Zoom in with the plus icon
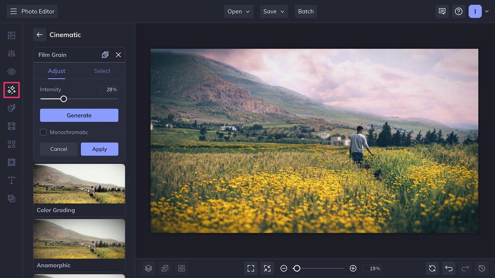The width and height of the screenshot is (495, 278). click(353, 268)
